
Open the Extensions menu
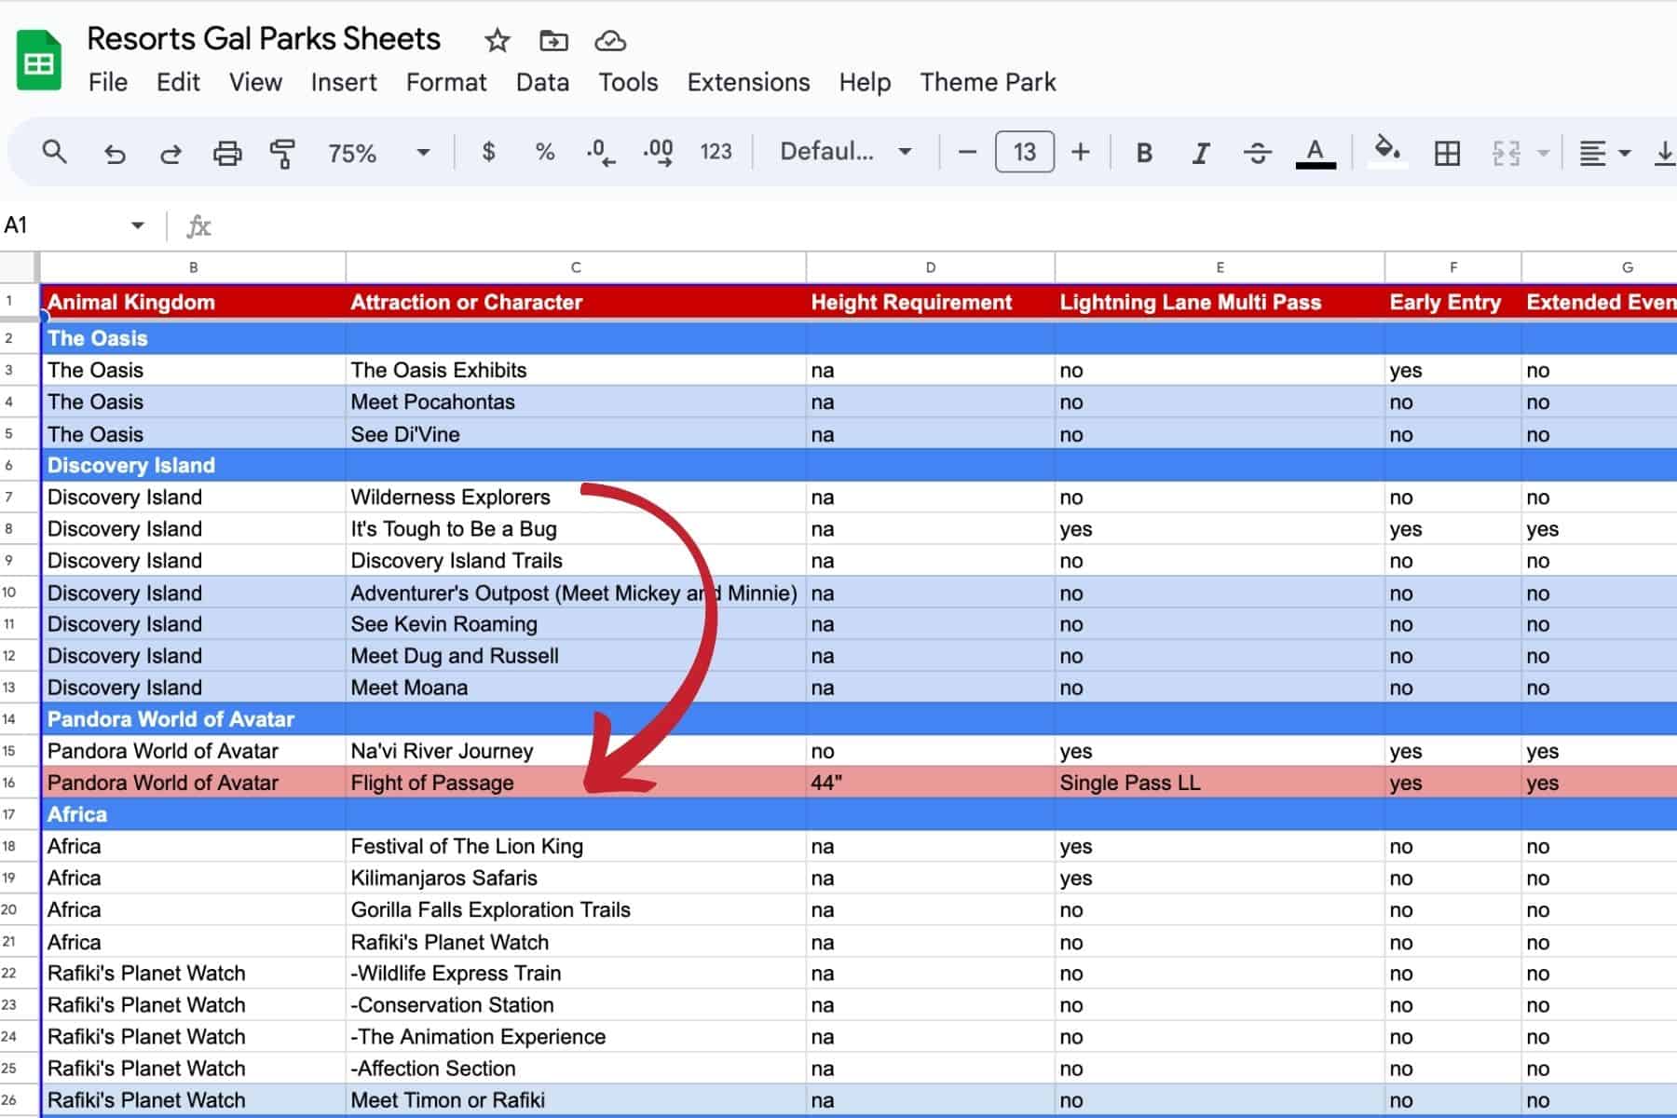(748, 82)
